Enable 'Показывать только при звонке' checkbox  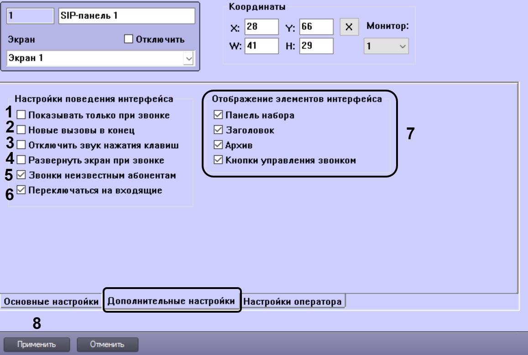pos(21,116)
